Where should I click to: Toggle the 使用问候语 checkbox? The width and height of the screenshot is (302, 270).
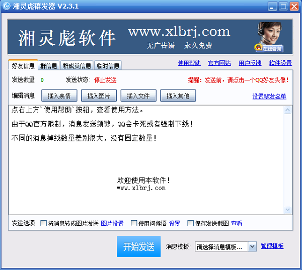134,223
